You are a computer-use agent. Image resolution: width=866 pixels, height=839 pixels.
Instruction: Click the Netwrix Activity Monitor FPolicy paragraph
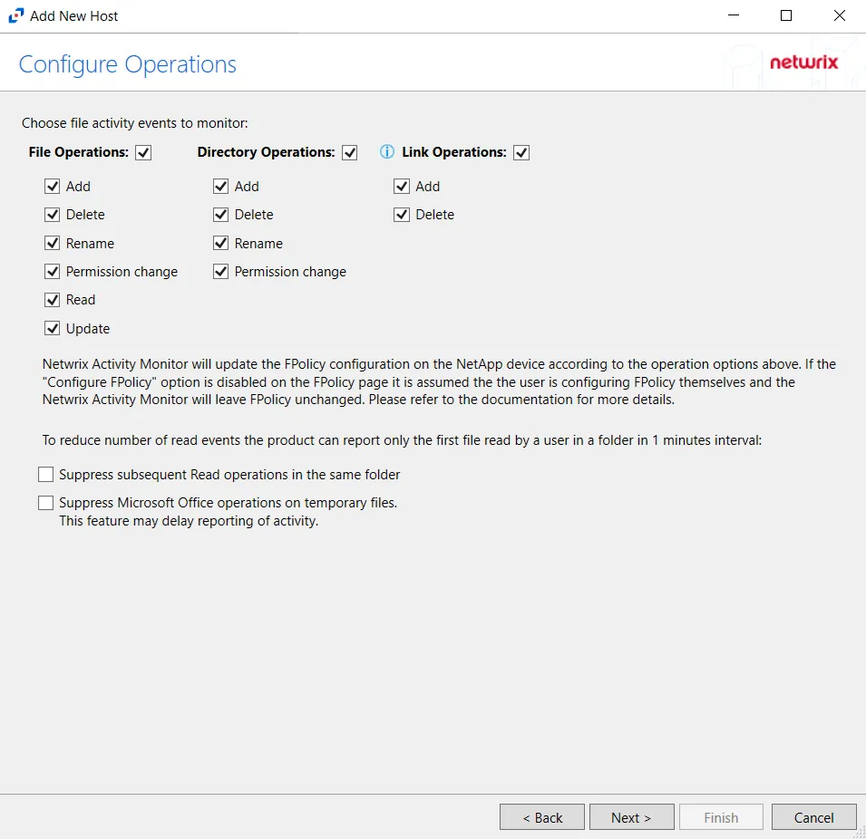point(439,381)
